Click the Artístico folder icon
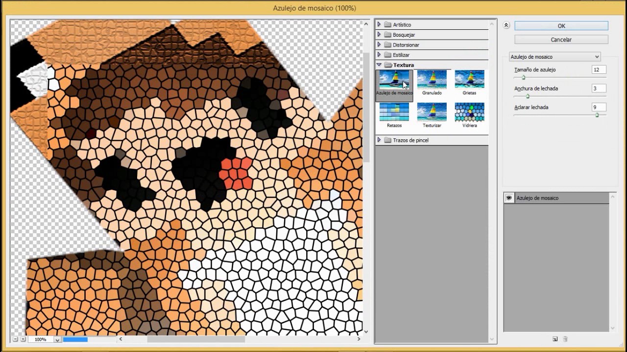The image size is (627, 352). [387, 24]
